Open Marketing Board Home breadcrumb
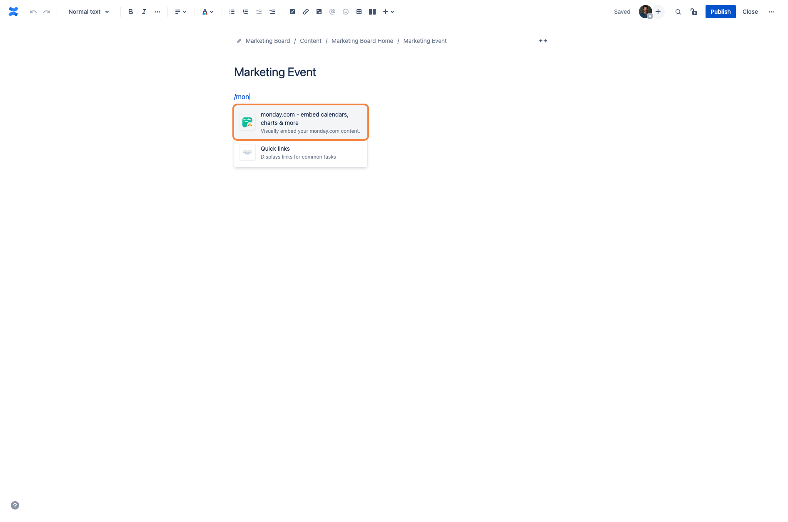The image size is (788, 522). click(x=362, y=41)
